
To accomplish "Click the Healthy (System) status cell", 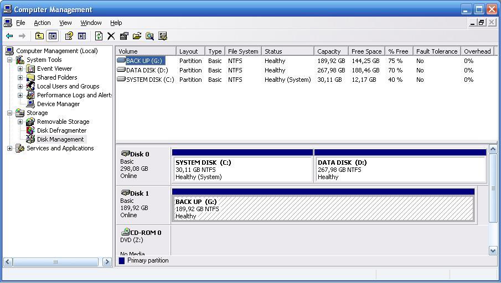I will coord(287,80).
